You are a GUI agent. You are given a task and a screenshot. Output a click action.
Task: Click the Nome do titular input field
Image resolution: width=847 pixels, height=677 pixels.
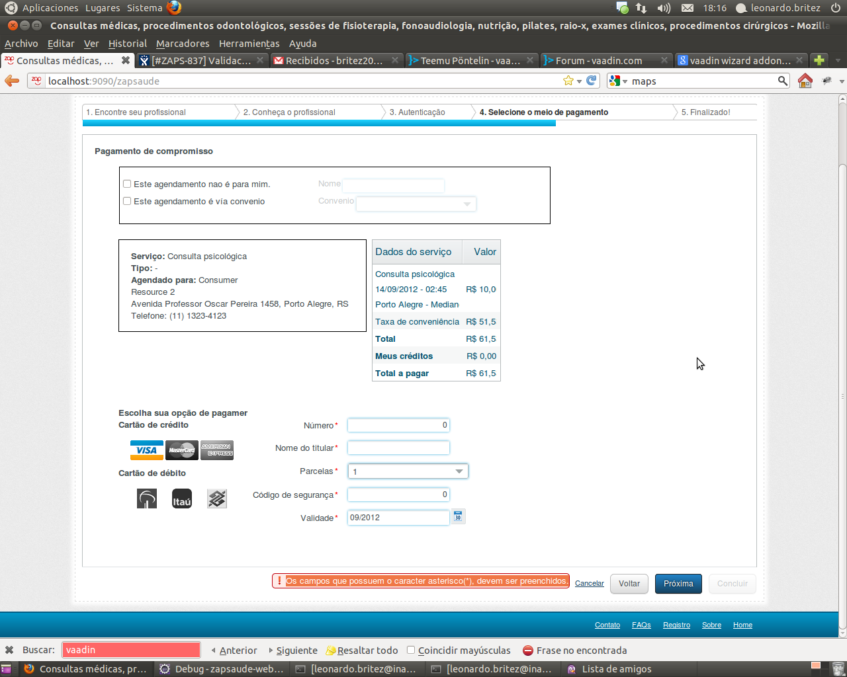coord(398,448)
